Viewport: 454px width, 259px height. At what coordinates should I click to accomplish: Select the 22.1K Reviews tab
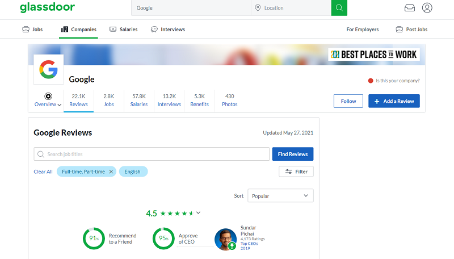click(x=78, y=100)
